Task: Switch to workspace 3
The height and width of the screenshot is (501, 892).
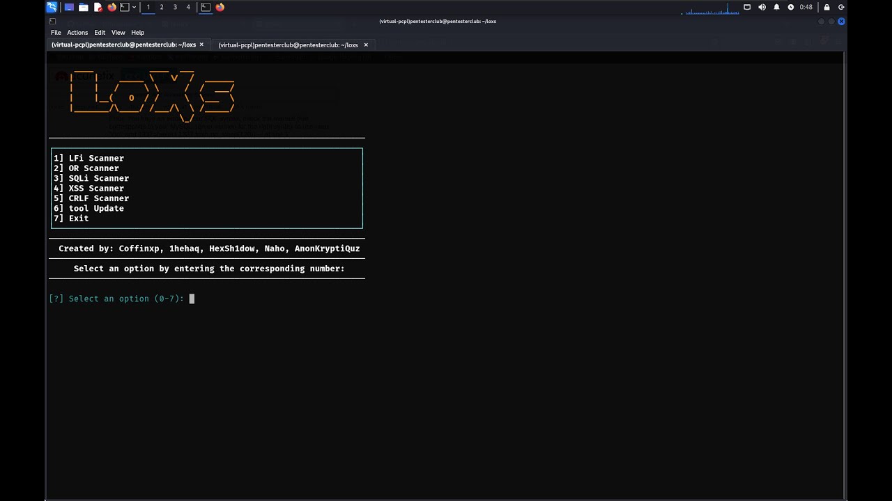Action: [175, 7]
